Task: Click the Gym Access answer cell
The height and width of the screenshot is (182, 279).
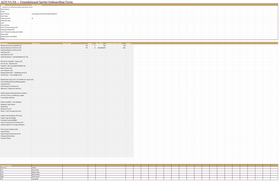Action: [x=47, y=25]
